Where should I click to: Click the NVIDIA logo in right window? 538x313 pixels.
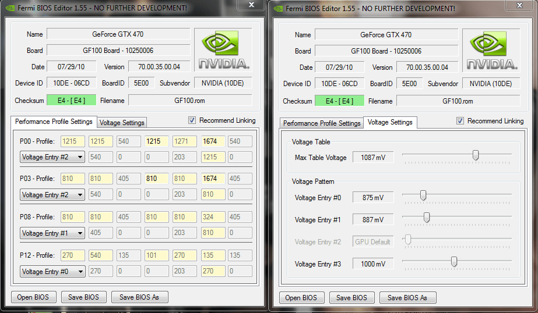[491, 51]
